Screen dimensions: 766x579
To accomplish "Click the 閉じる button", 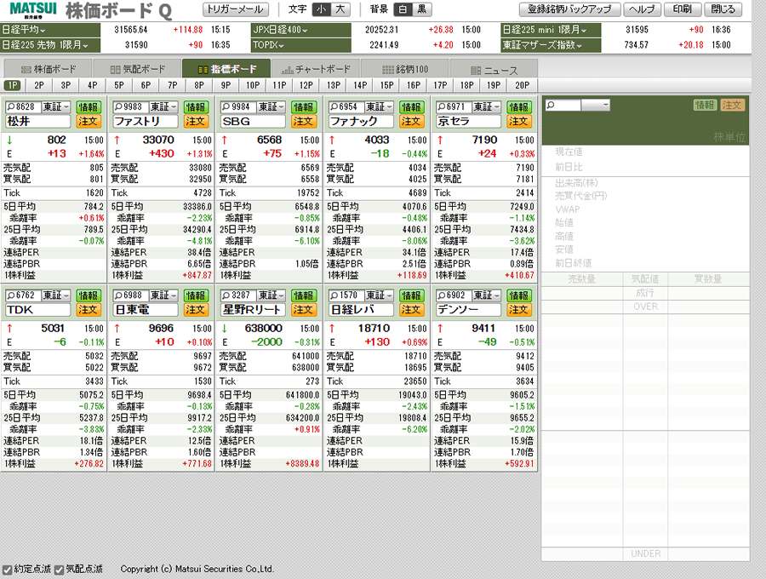I will point(723,9).
